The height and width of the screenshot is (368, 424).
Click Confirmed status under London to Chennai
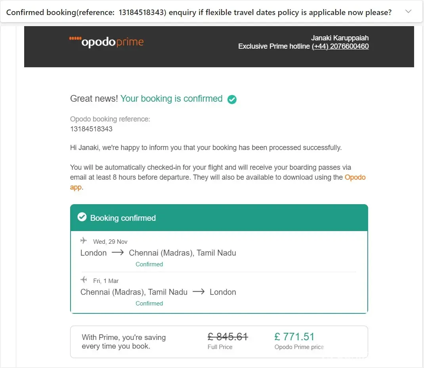pyautogui.click(x=149, y=264)
